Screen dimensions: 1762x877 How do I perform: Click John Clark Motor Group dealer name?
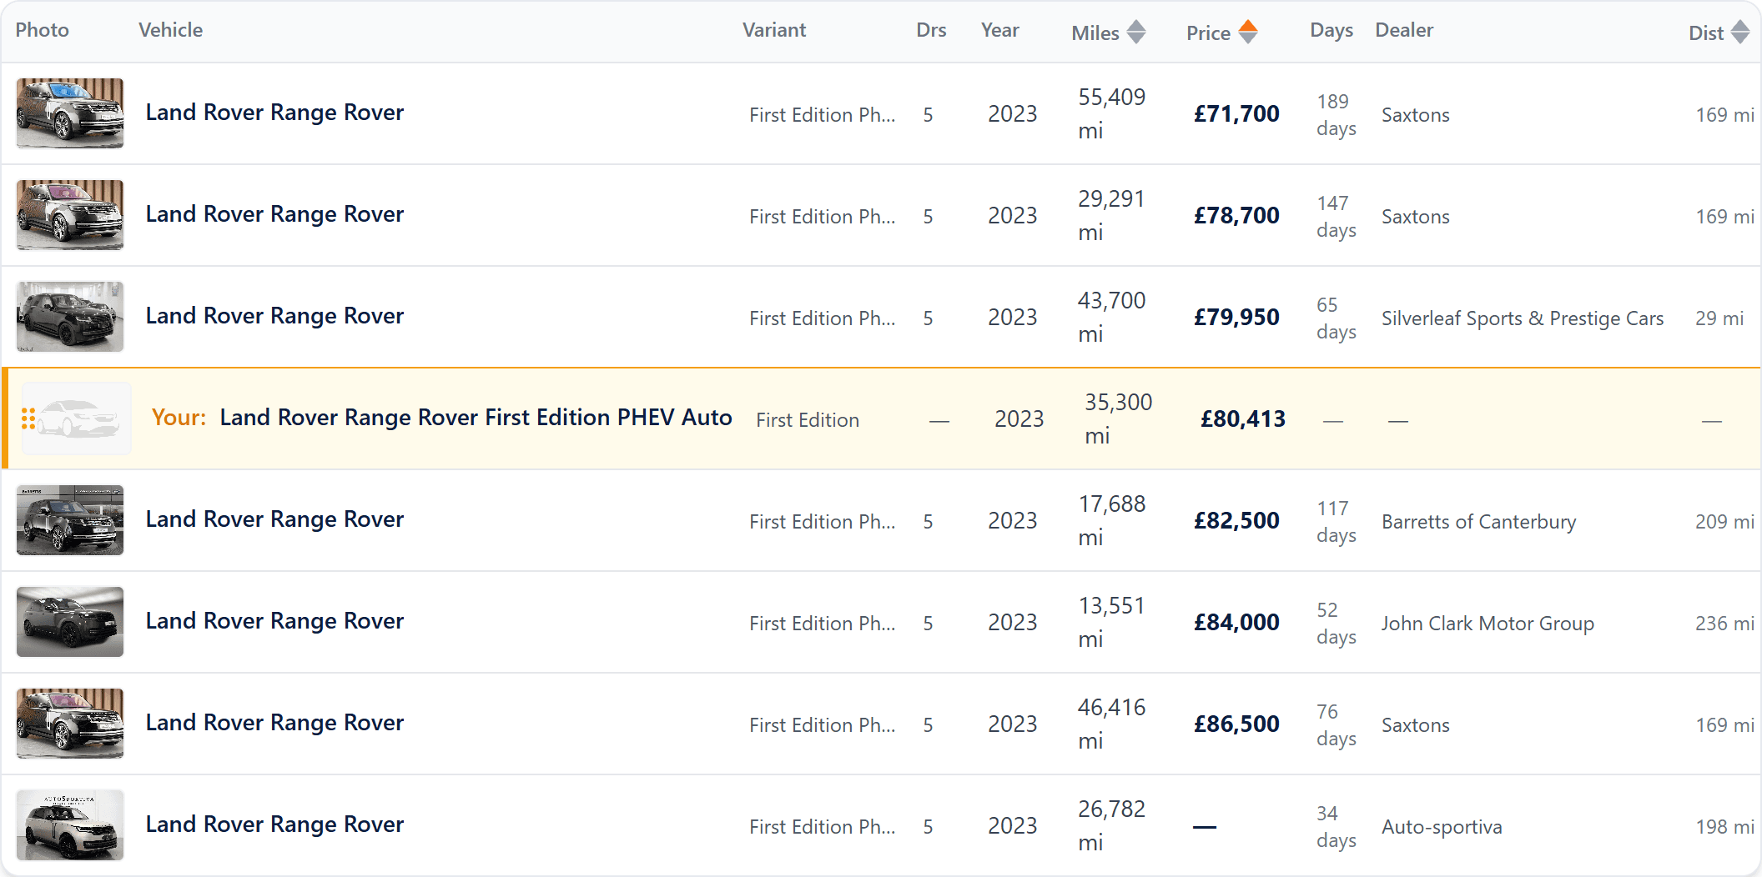tap(1488, 624)
